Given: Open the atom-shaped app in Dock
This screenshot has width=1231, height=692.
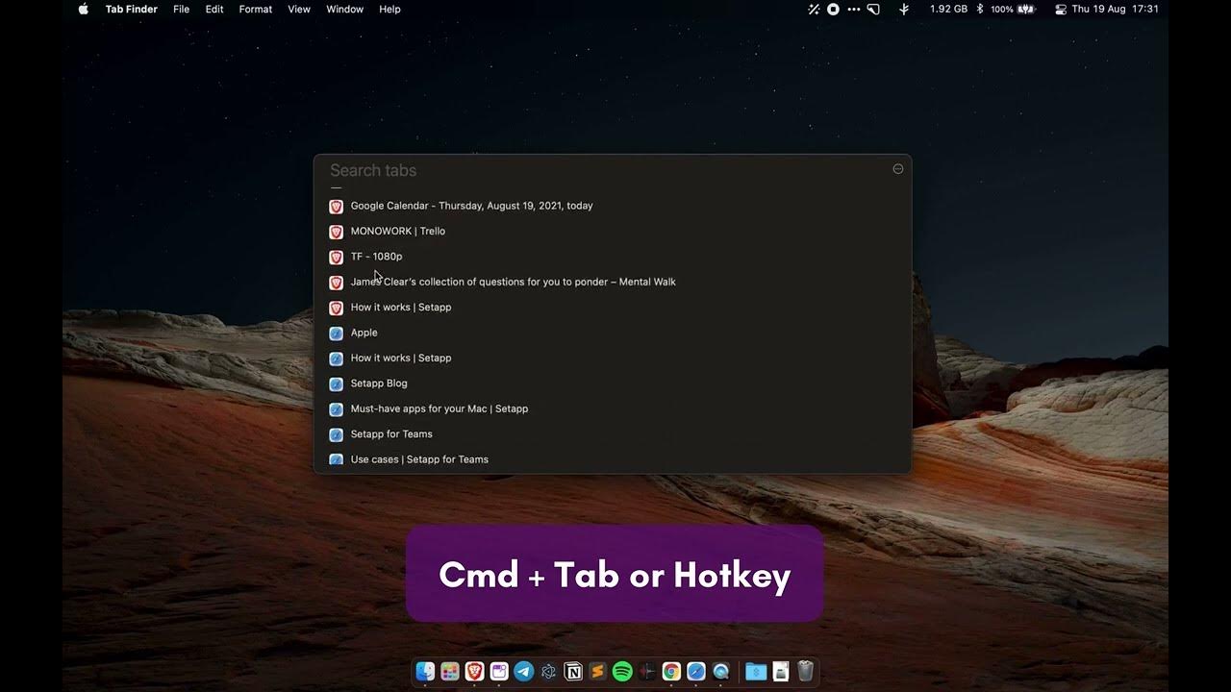Looking at the screenshot, I should point(549,672).
